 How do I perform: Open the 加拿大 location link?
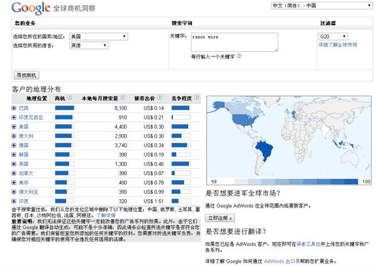[26, 173]
